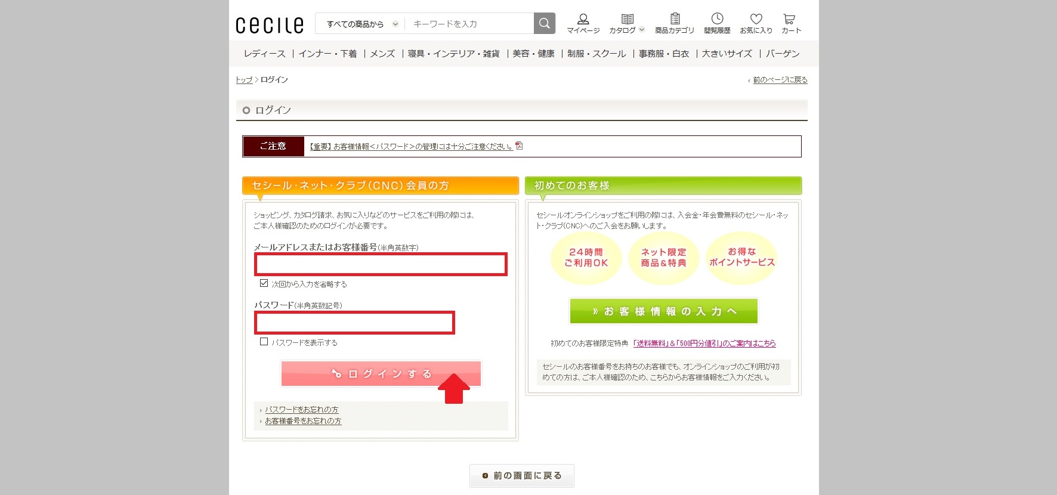
Task: Select 事務服・白衣 menu item
Action: tap(664, 54)
